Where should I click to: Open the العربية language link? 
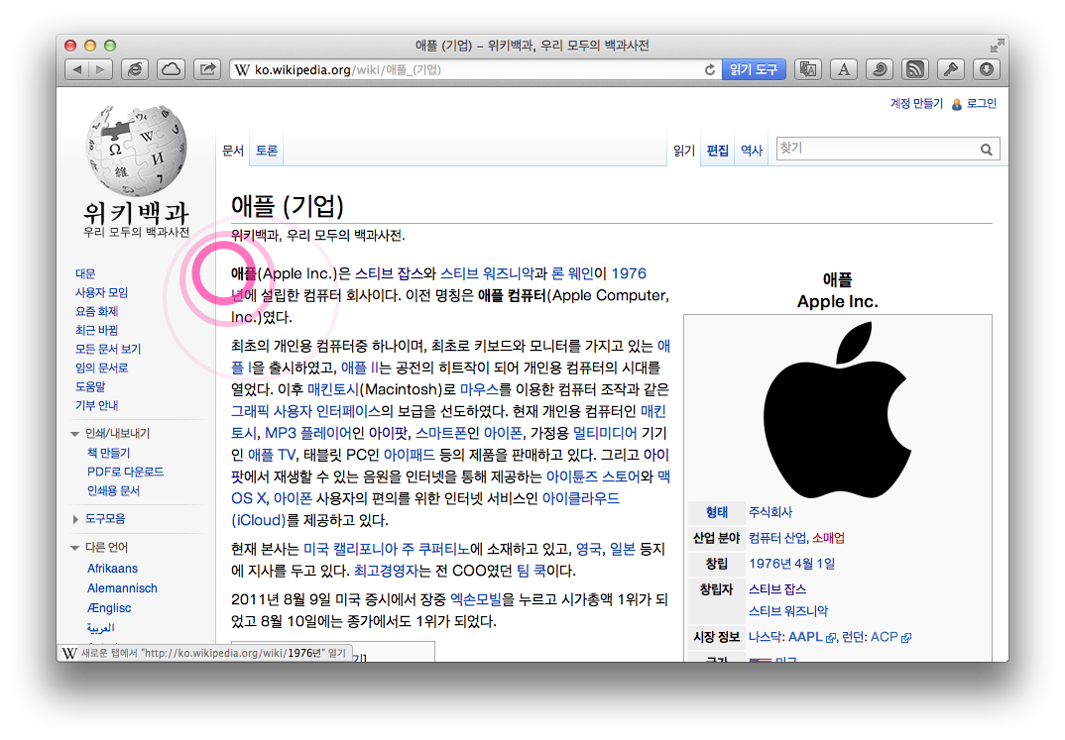(x=100, y=628)
